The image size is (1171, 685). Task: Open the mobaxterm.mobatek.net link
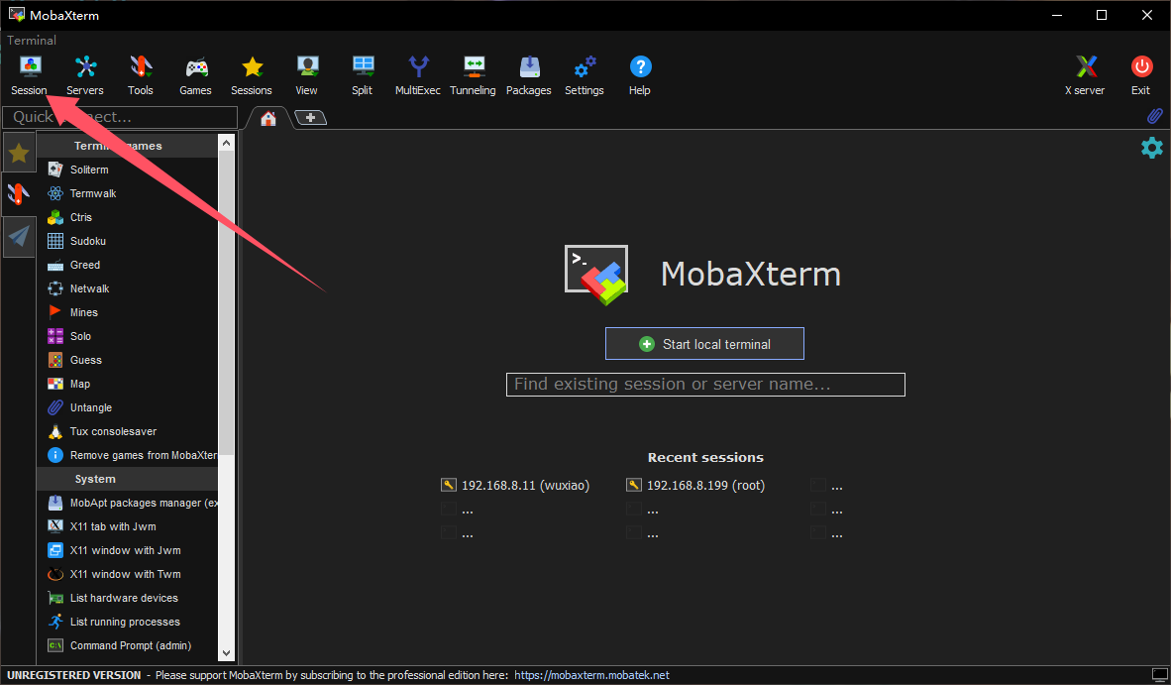(x=591, y=675)
